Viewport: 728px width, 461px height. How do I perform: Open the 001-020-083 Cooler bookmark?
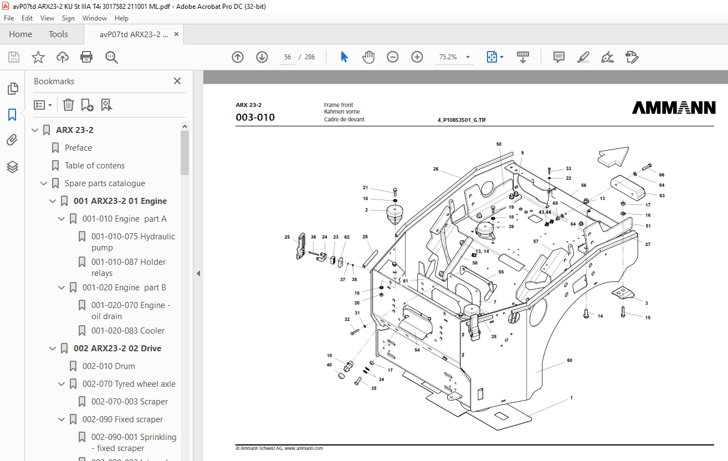coord(128,331)
